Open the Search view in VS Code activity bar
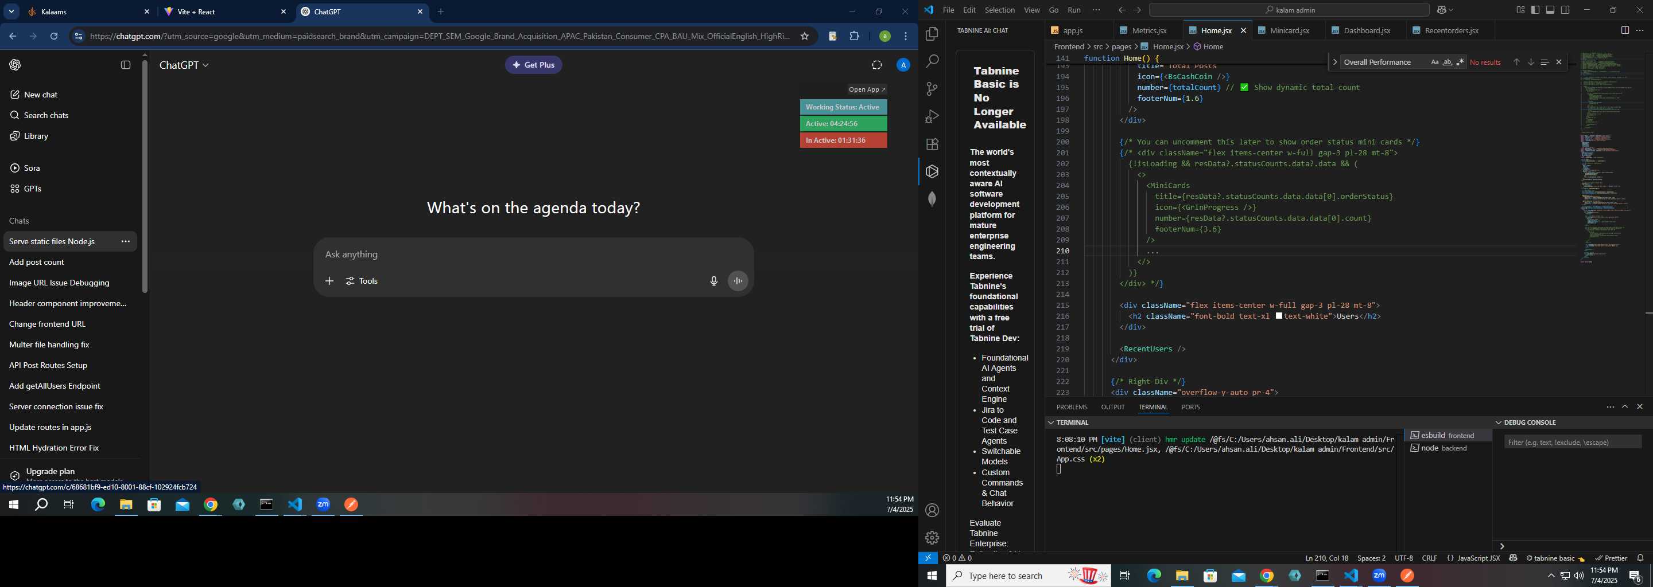This screenshot has width=1653, height=587. click(932, 61)
